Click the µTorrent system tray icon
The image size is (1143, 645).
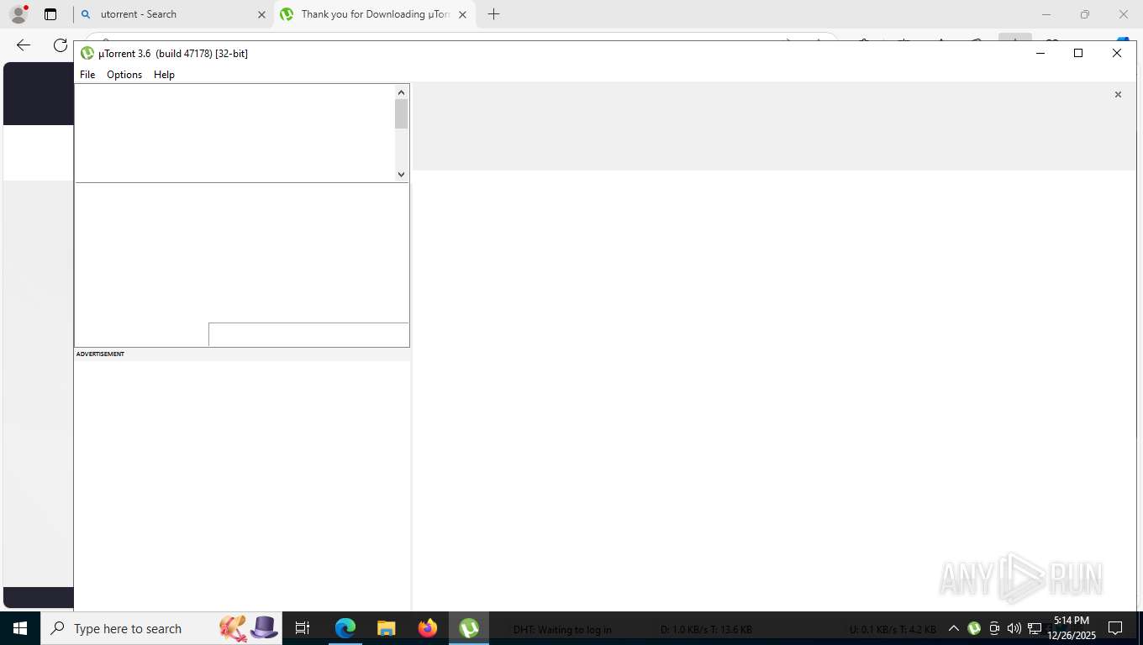[974, 628]
